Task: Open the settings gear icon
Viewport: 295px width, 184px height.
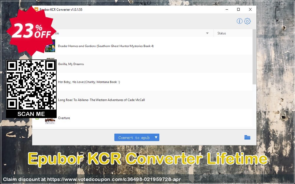Action: coord(248,21)
